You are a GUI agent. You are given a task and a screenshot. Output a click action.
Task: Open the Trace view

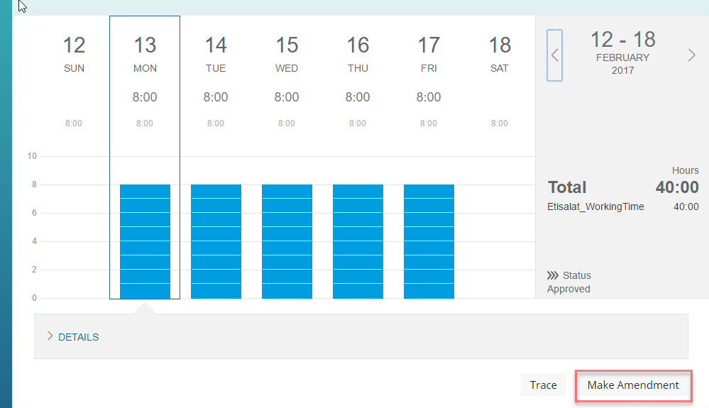[x=543, y=385]
